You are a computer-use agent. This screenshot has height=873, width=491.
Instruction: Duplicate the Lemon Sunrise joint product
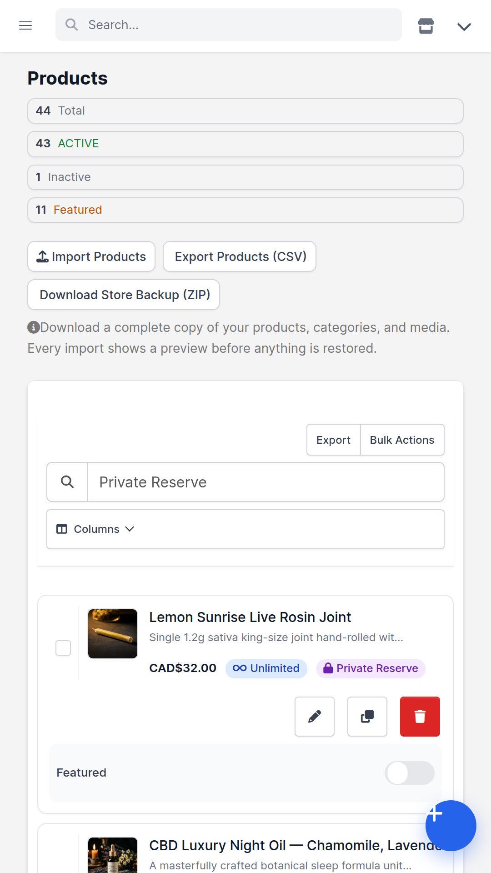click(367, 717)
